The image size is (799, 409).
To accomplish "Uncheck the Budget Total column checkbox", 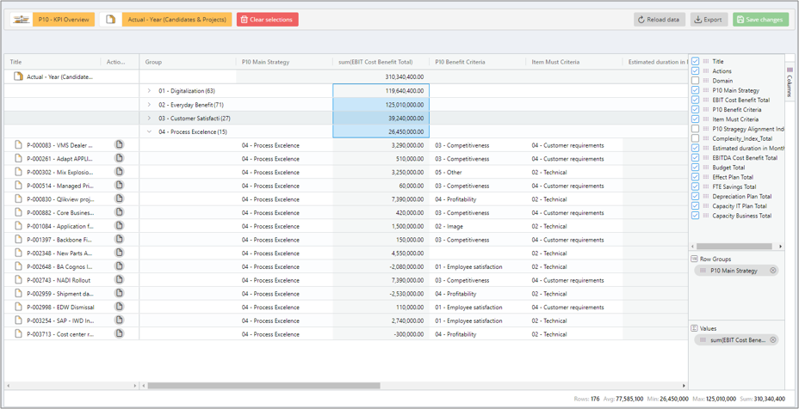I will point(696,168).
